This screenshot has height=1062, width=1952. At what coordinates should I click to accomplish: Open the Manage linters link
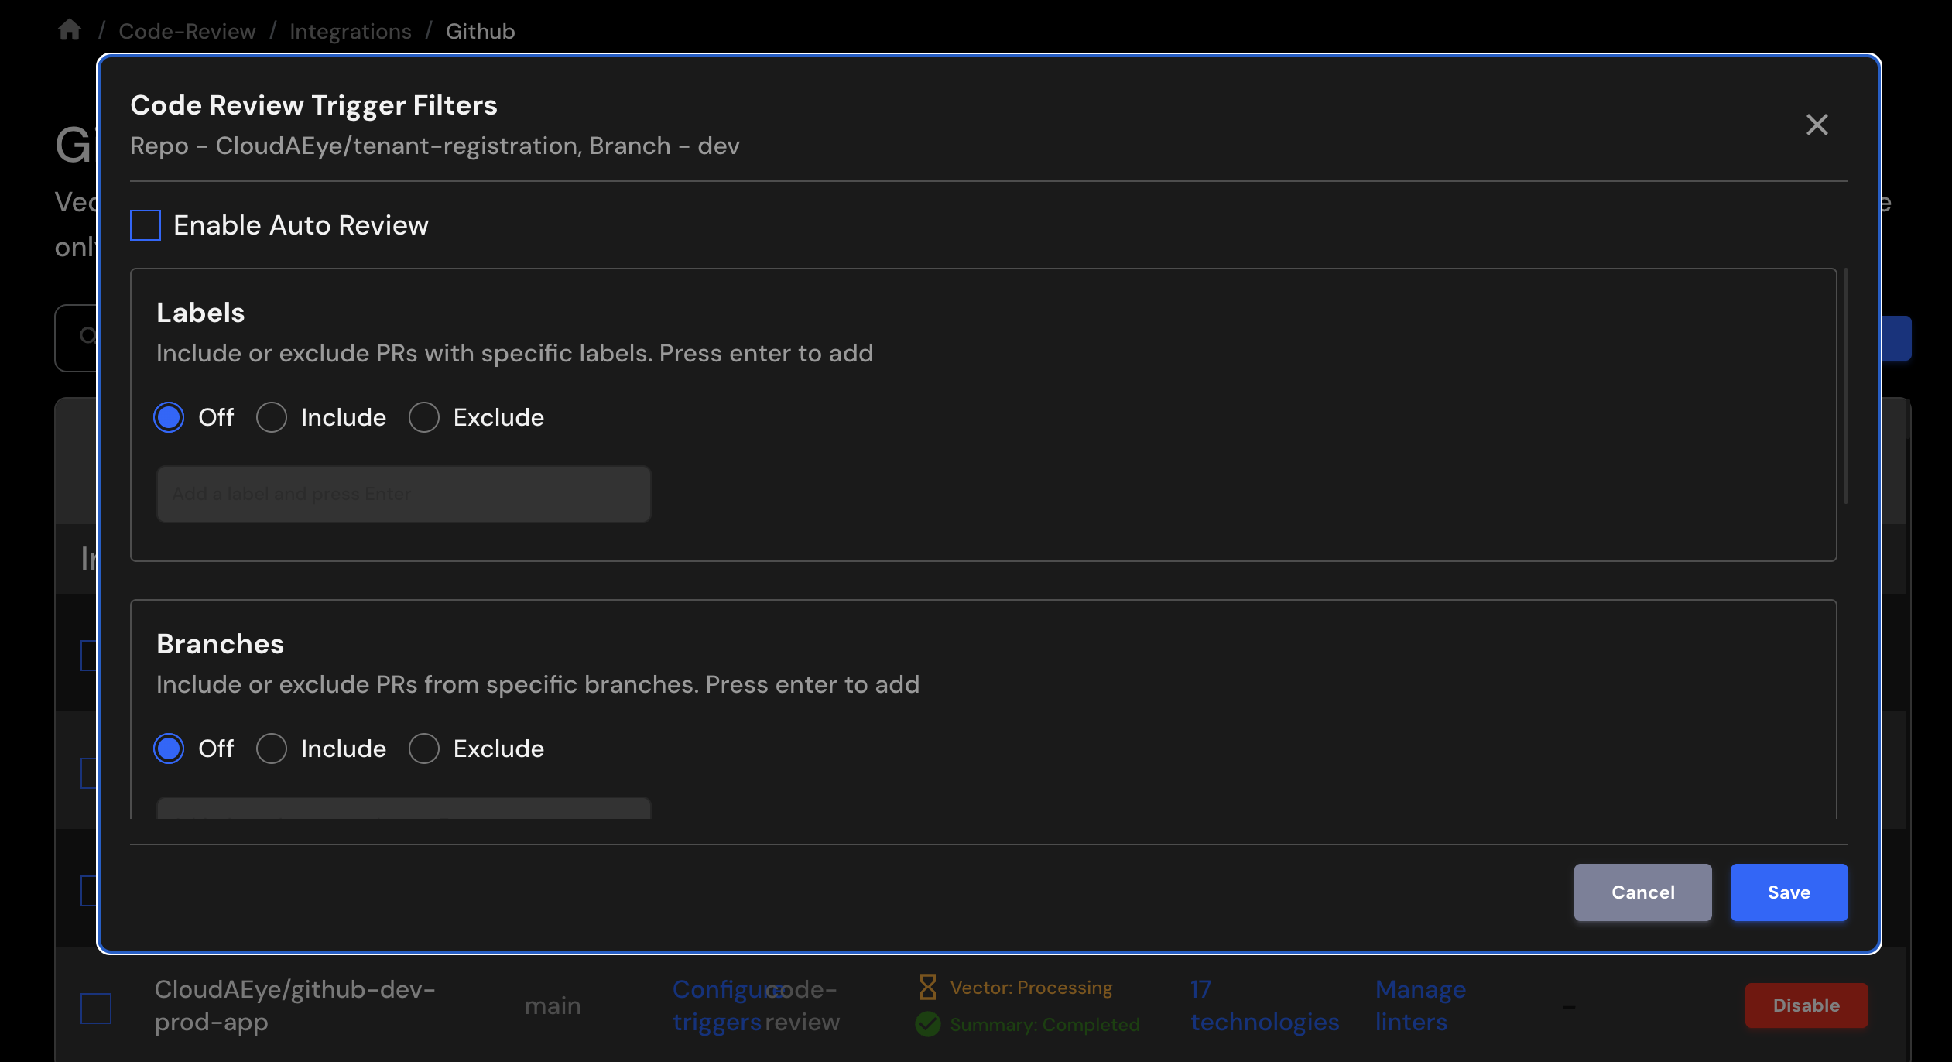pos(1419,1005)
